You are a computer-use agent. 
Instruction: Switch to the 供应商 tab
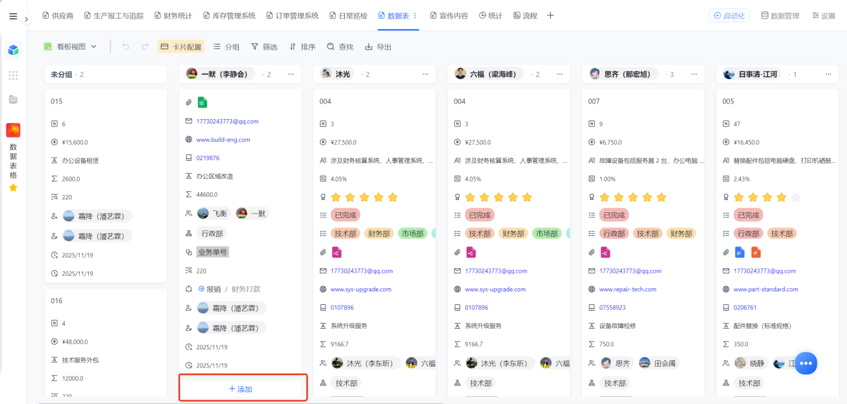pos(57,15)
